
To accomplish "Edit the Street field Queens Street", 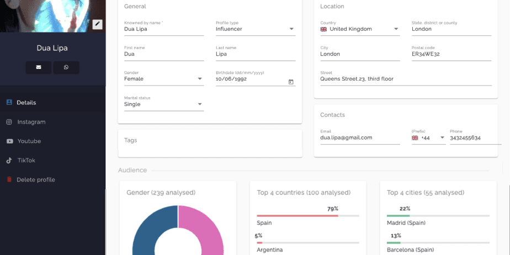I will 406,78.
